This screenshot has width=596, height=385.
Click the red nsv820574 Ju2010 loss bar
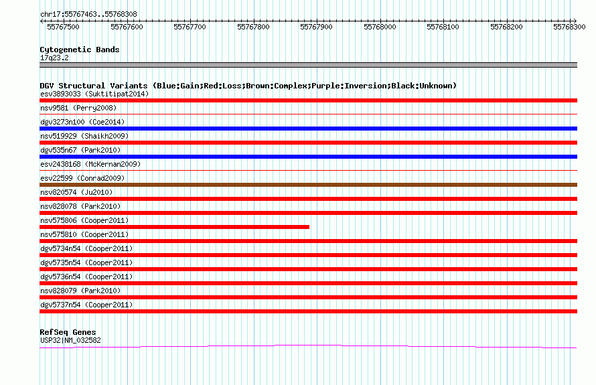click(x=308, y=199)
